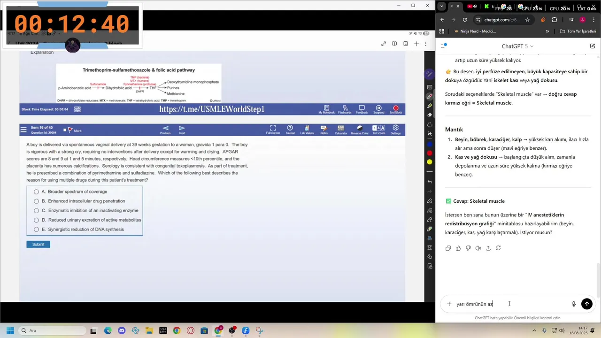The height and width of the screenshot is (338, 601).
Task: Select the eraser annotation tool
Action: pos(430,115)
